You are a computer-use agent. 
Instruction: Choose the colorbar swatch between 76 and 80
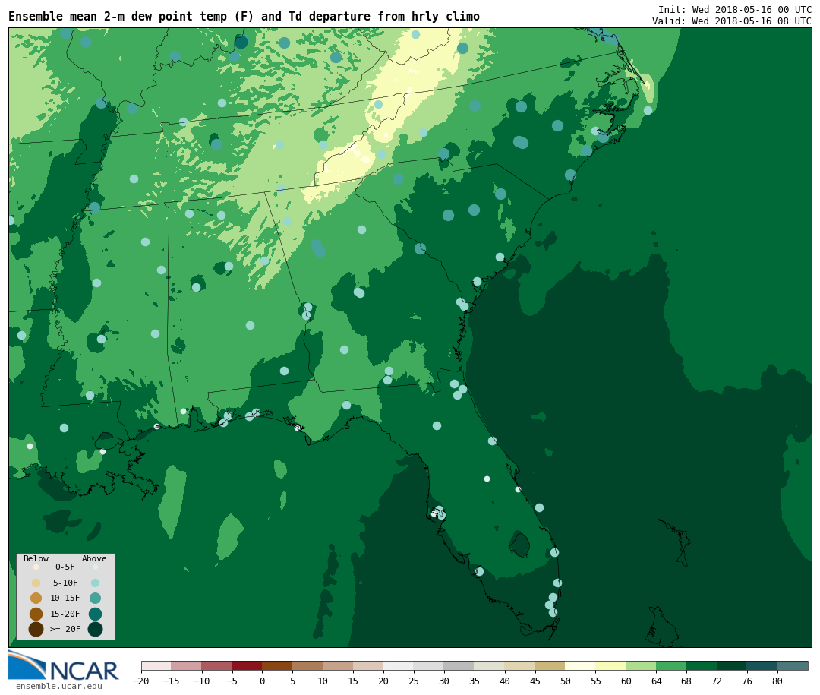762,666
